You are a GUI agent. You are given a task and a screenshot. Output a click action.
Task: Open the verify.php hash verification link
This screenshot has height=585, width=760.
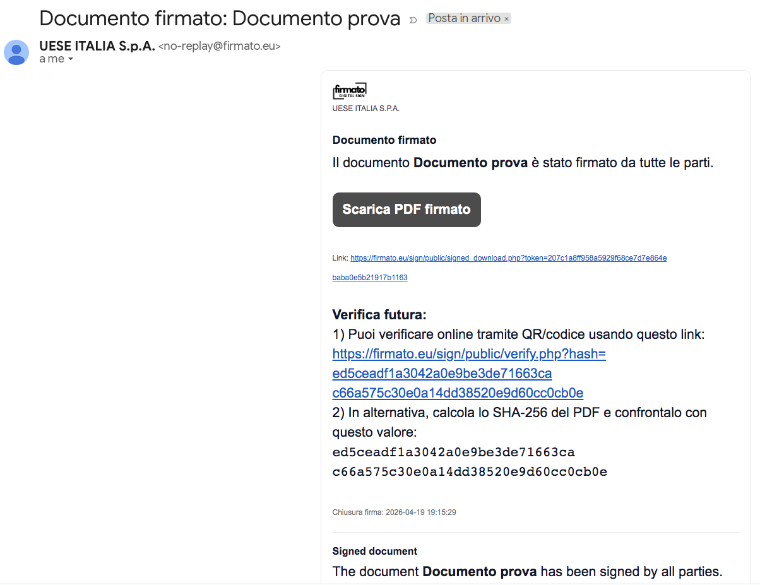pos(468,355)
